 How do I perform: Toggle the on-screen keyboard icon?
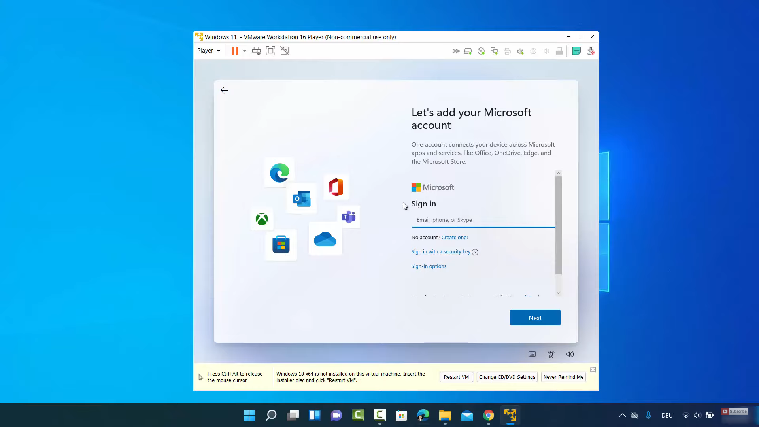click(x=532, y=354)
